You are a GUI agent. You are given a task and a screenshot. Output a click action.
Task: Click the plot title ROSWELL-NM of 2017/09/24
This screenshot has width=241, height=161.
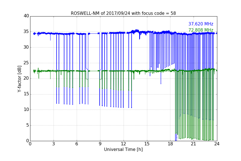coord(123,13)
